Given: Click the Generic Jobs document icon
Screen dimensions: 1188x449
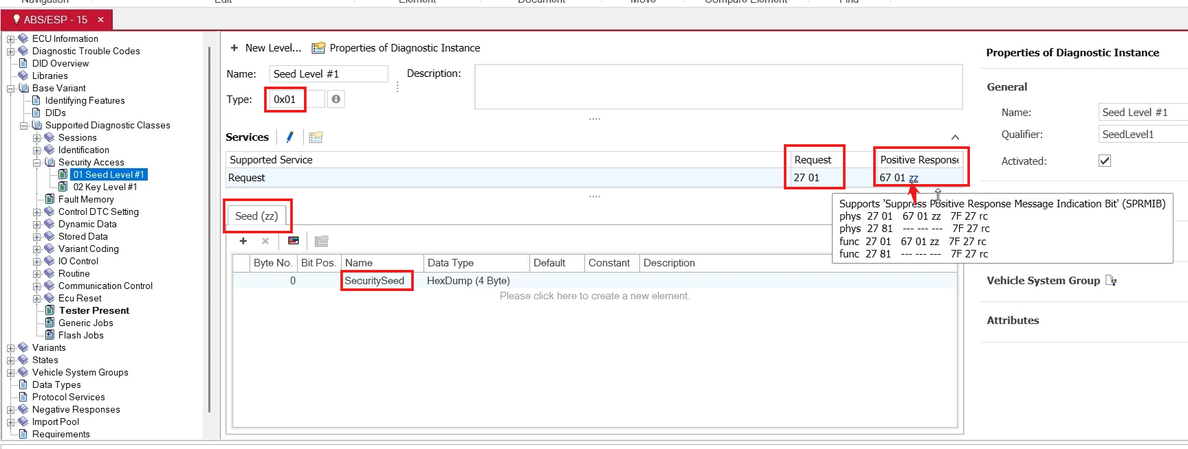Looking at the screenshot, I should [49, 323].
